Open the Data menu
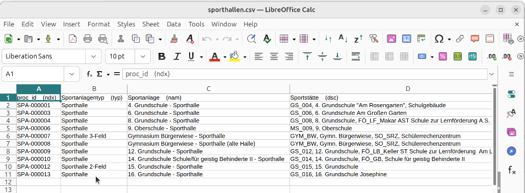The image size is (525, 193). pyautogui.click(x=174, y=24)
